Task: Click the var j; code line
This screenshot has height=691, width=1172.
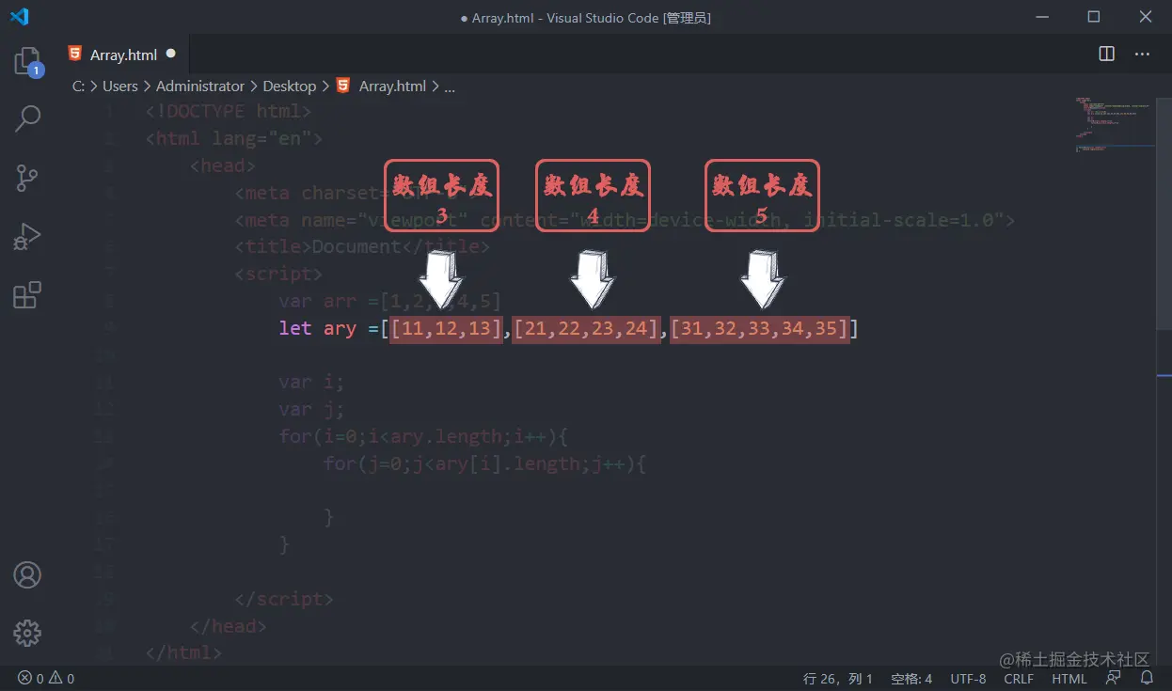Action: (x=311, y=409)
